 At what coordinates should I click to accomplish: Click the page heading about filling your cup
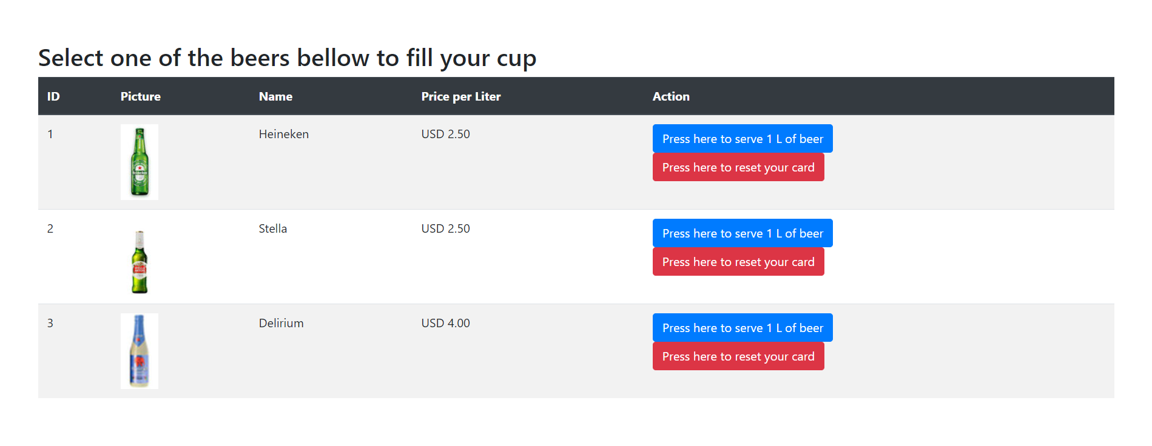point(287,58)
